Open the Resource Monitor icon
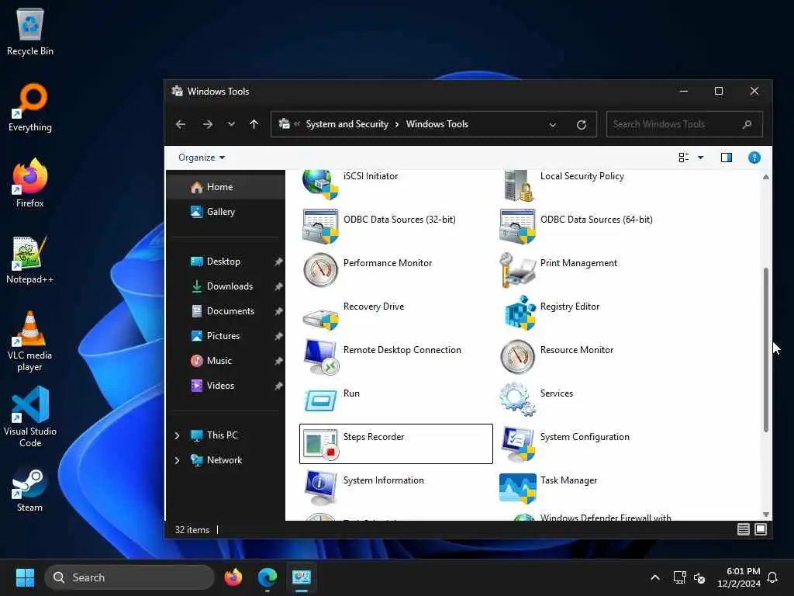 point(517,357)
